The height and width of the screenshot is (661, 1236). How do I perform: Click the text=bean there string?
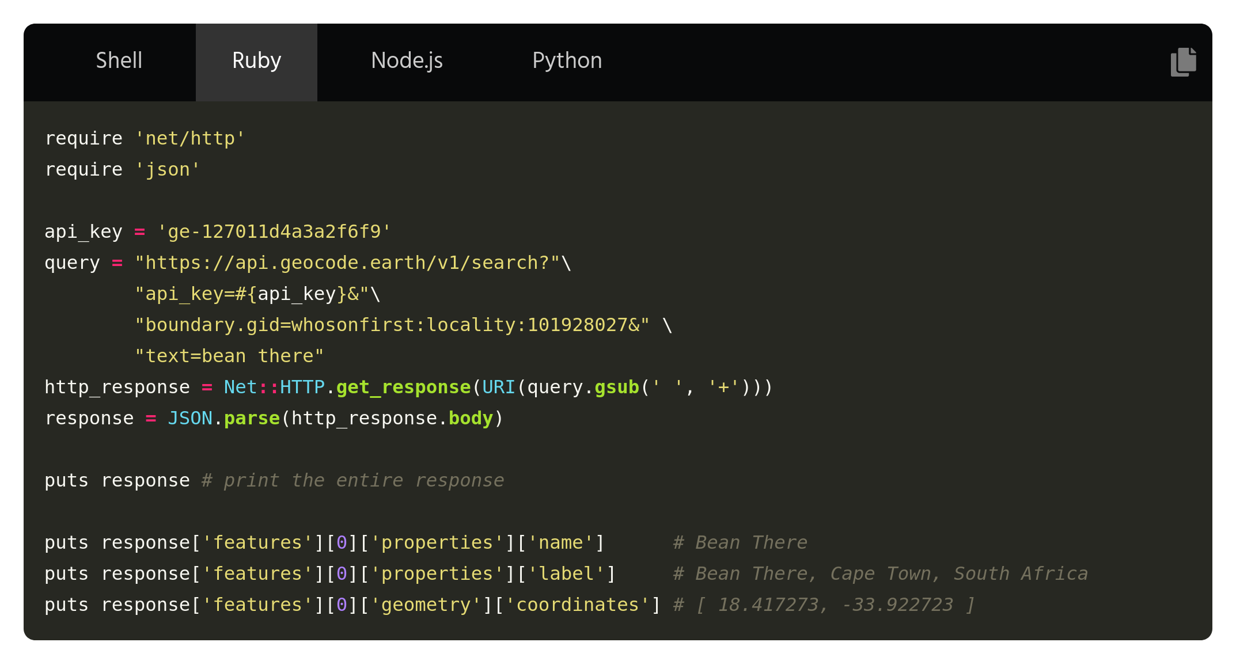[x=229, y=355]
